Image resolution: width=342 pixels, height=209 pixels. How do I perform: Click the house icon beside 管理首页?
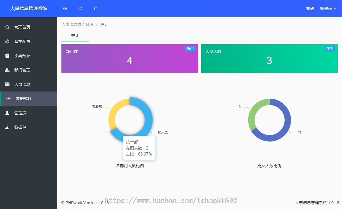pos(7,27)
